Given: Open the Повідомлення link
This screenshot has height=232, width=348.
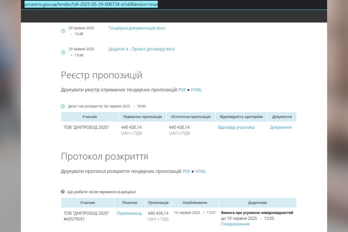Looking at the screenshot, I should (235, 224).
